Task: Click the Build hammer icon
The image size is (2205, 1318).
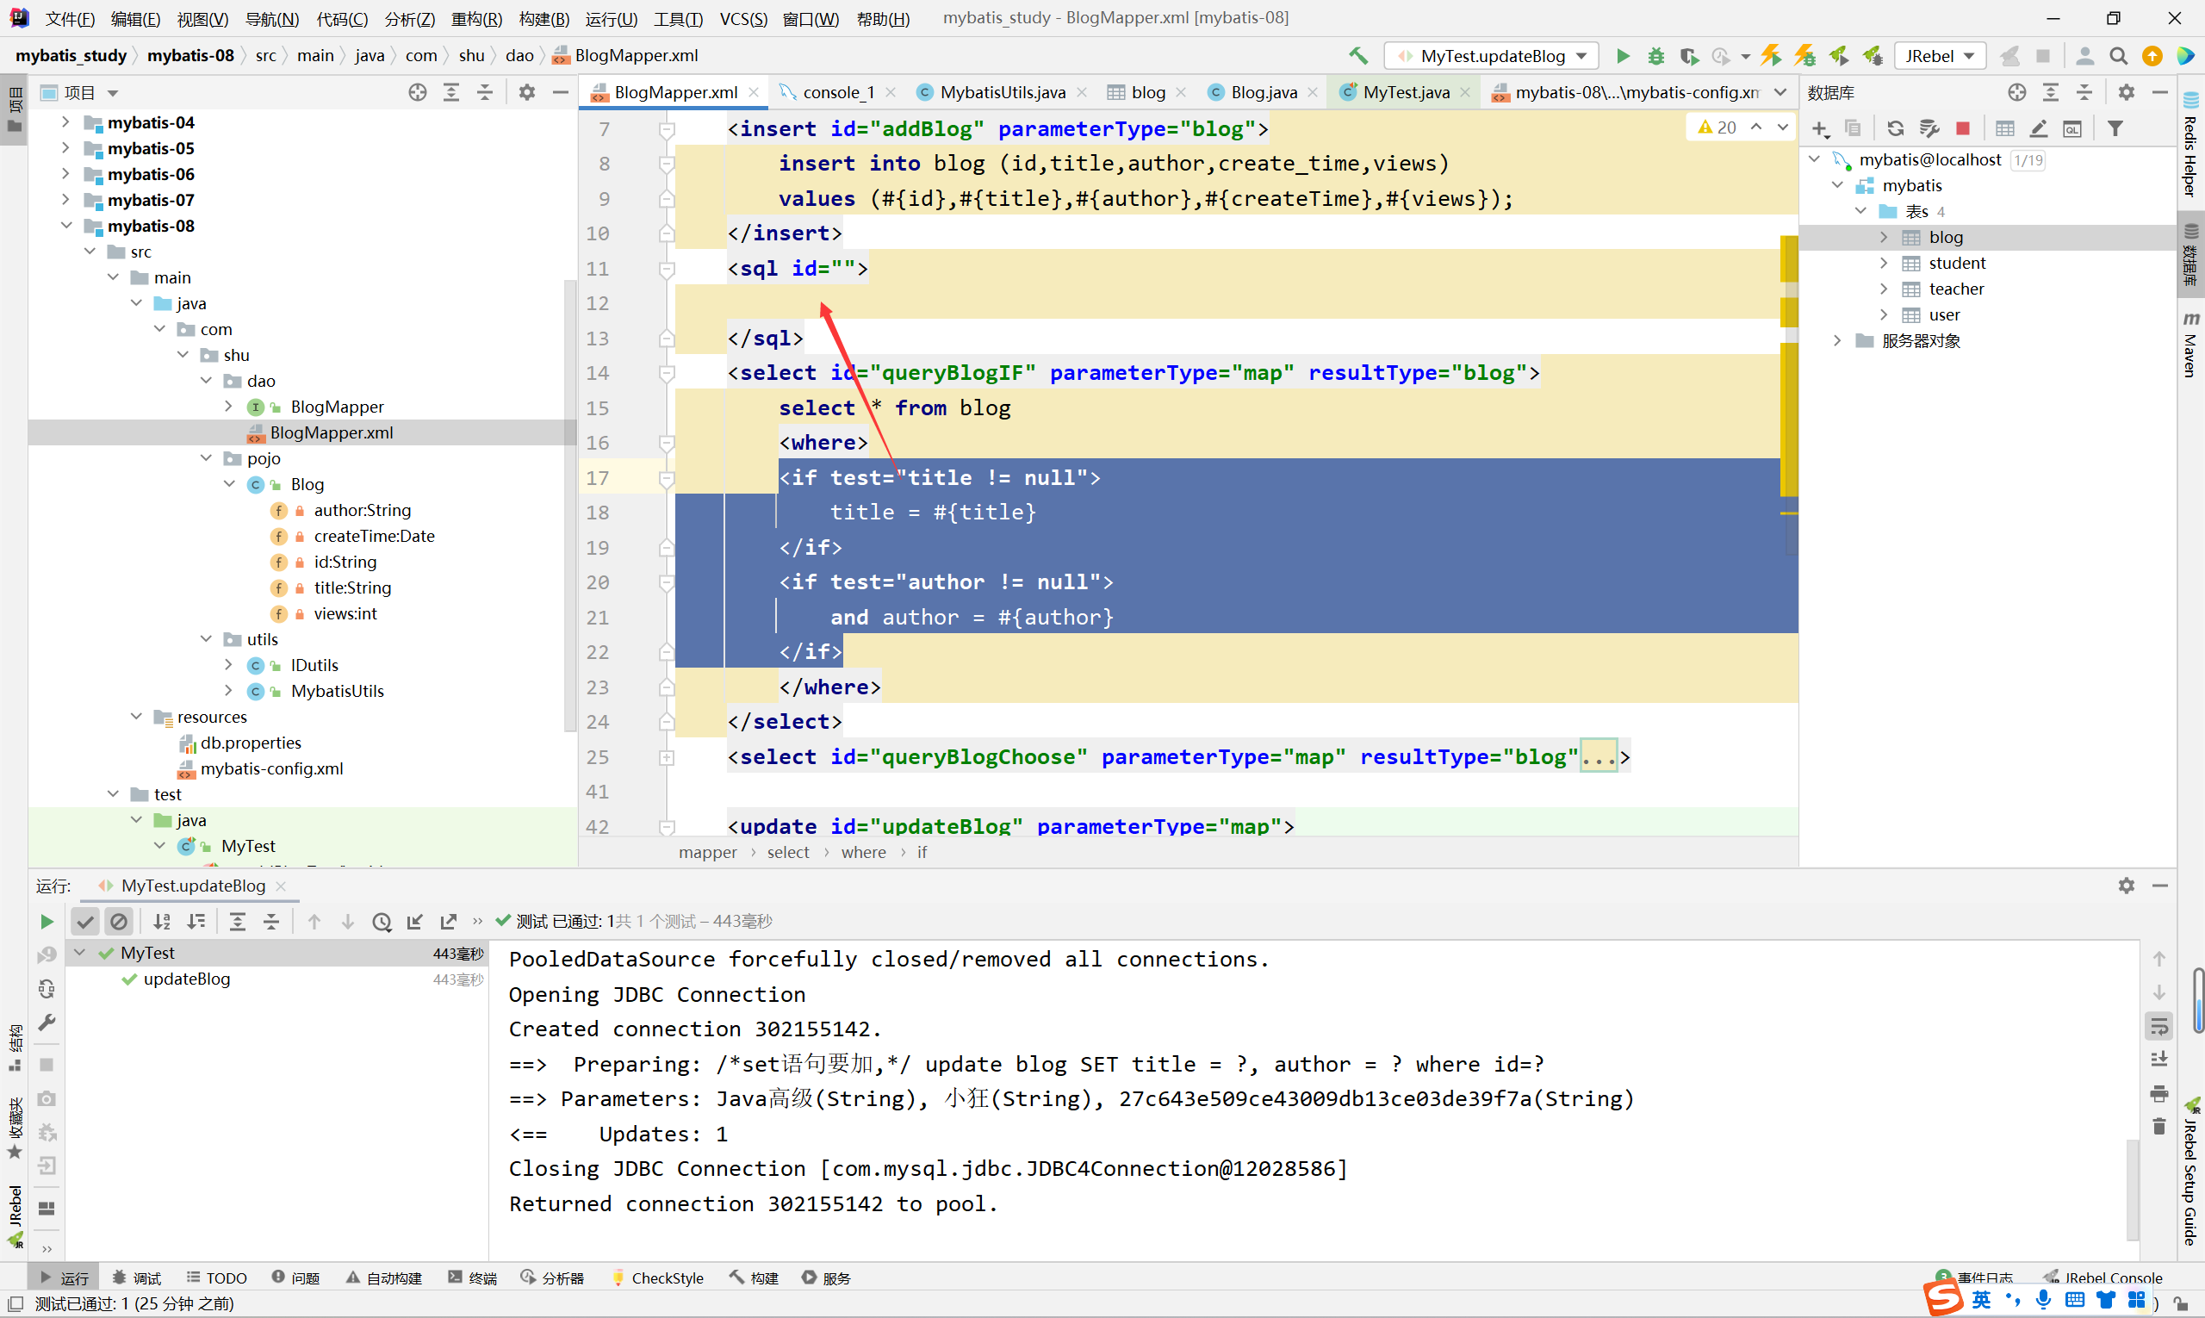Action: (1357, 56)
